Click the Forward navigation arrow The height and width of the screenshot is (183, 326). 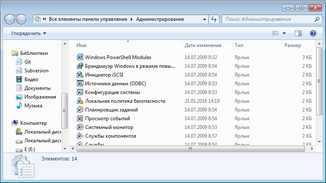click(21, 20)
